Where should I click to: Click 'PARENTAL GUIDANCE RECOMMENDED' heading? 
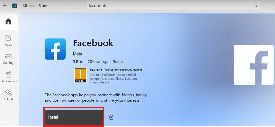click(x=116, y=70)
